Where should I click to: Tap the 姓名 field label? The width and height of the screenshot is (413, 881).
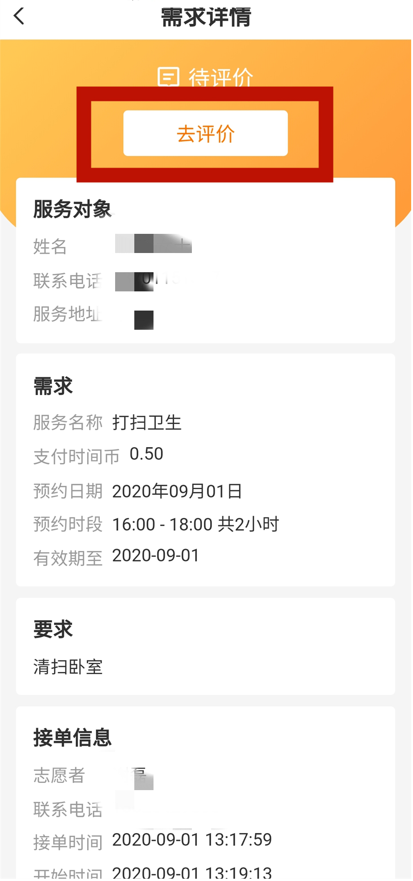(50, 247)
